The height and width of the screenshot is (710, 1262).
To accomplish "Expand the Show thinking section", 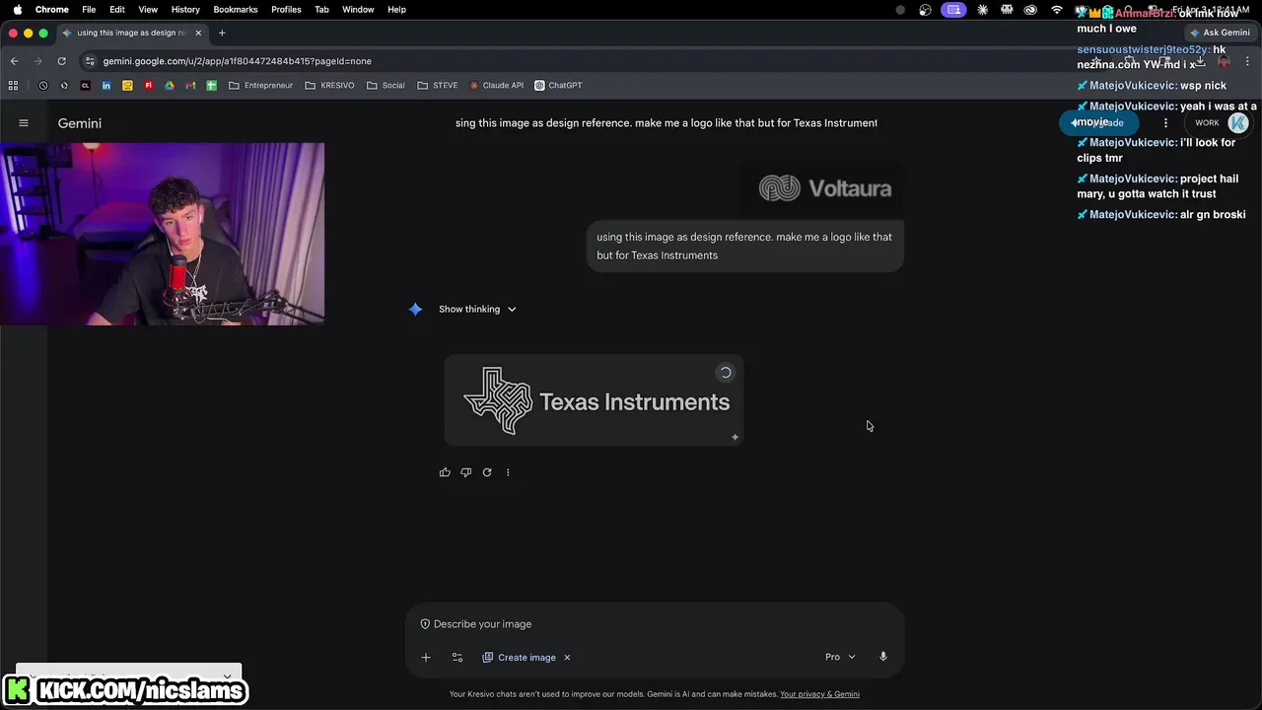I will pos(477,309).
